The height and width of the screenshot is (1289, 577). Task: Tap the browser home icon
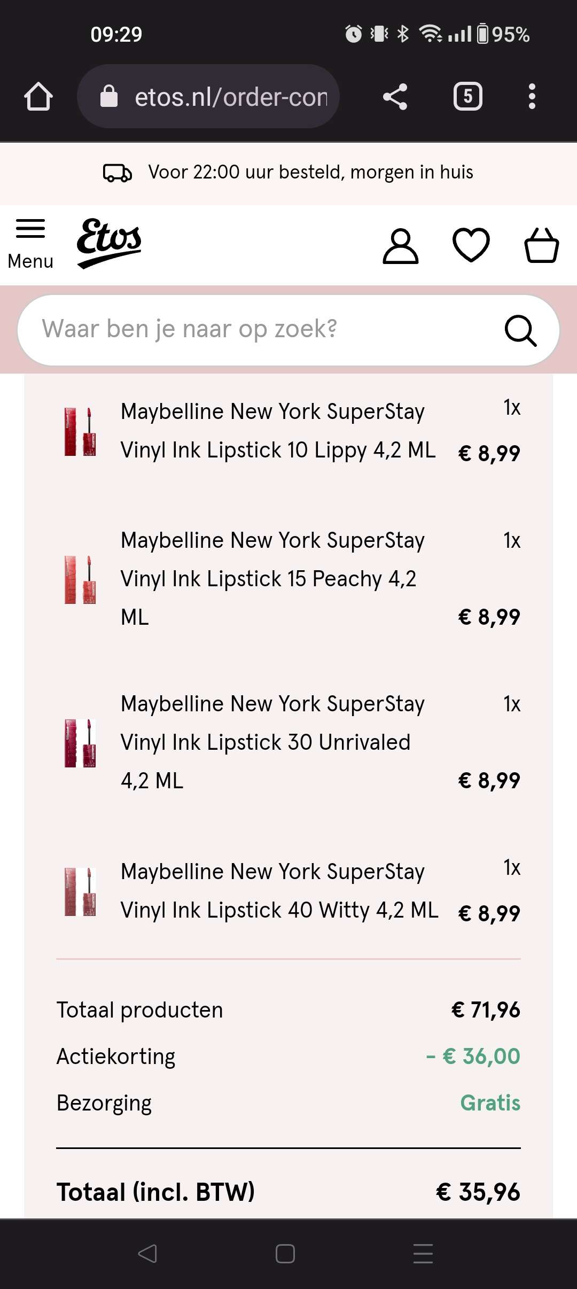coord(38,97)
